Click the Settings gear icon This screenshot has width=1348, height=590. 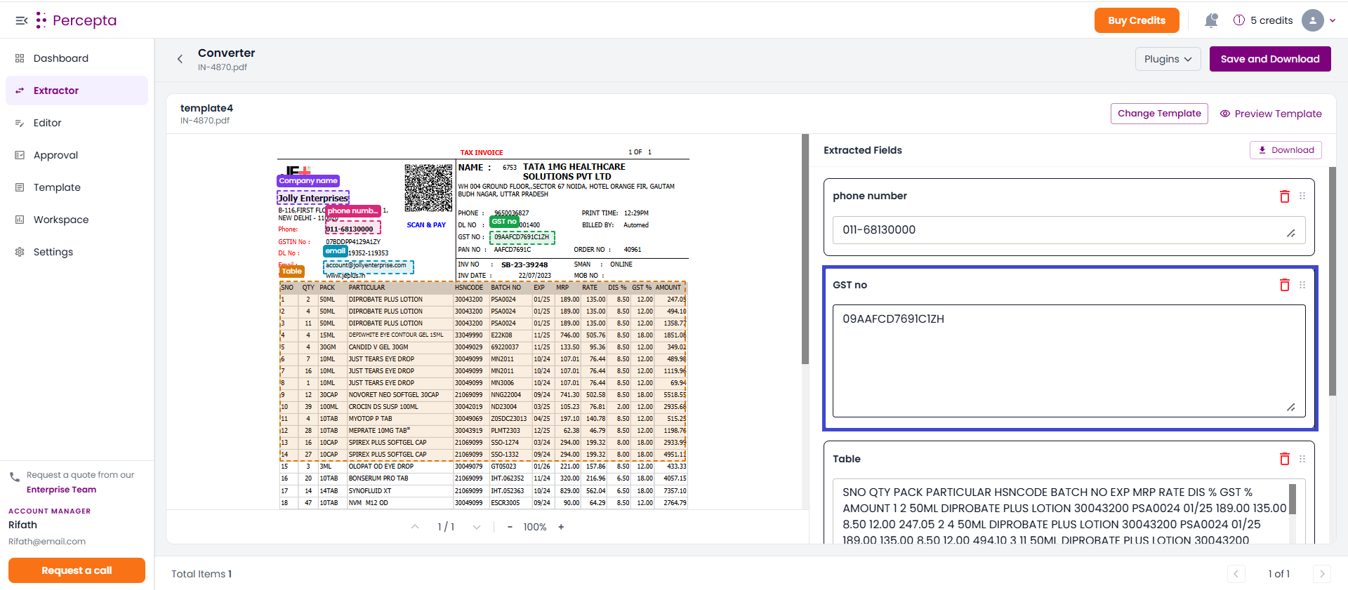tap(20, 252)
